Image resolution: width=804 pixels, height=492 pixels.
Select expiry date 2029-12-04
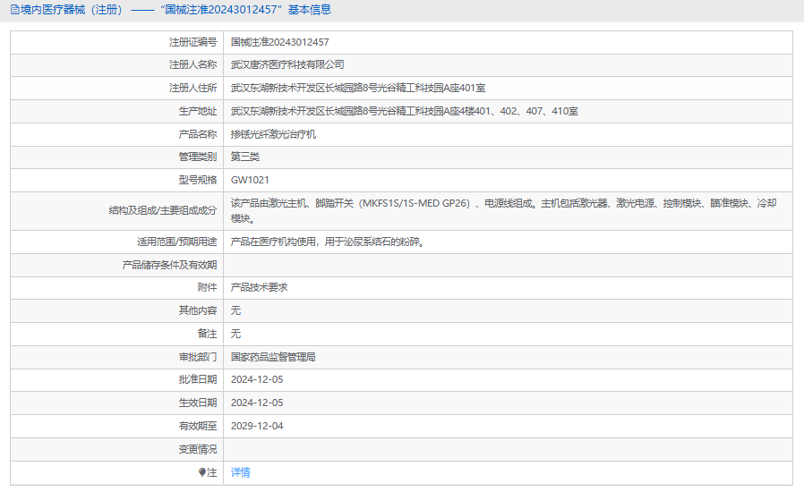click(x=257, y=426)
